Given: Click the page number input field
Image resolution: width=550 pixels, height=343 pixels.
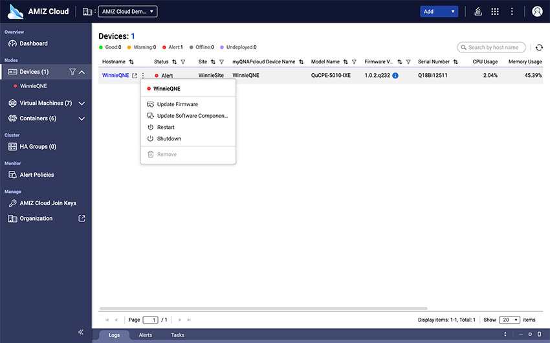Looking at the screenshot, I should (151, 320).
